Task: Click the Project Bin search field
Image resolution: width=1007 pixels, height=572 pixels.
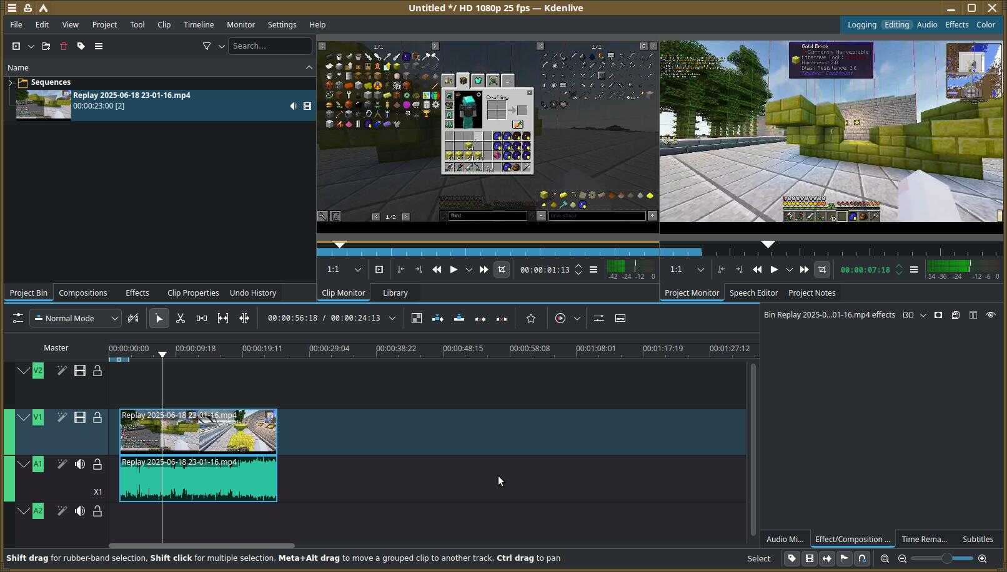Action: (x=269, y=46)
